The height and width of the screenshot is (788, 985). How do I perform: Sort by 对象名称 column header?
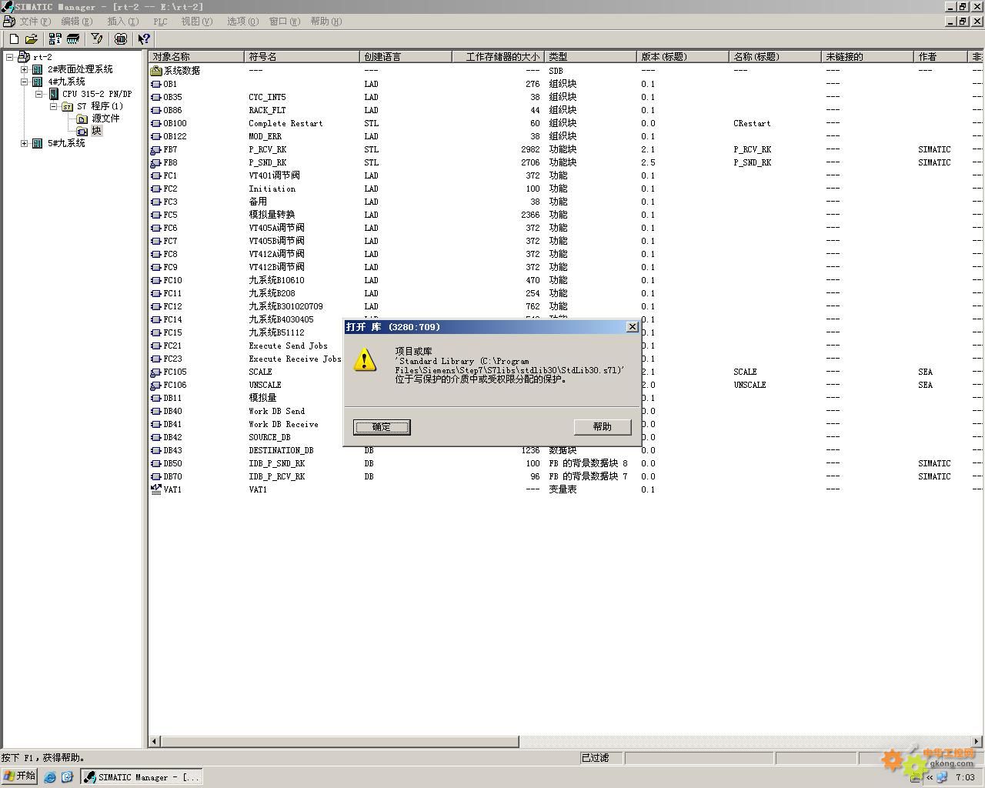(196, 57)
